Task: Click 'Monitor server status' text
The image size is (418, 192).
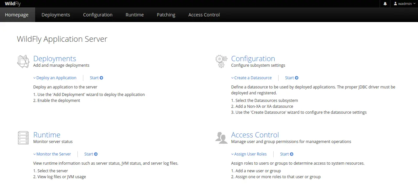Action: pos(53,142)
